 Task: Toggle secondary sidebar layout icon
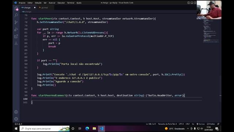point(195,3)
